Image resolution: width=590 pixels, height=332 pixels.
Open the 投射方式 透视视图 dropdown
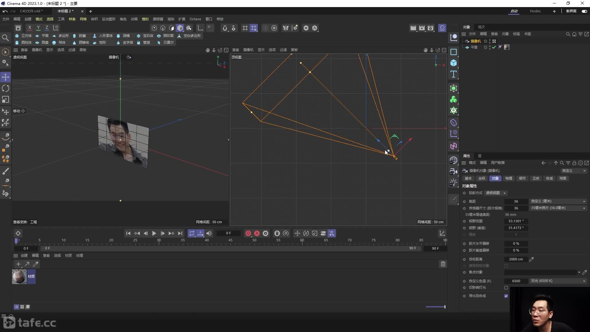coord(496,193)
